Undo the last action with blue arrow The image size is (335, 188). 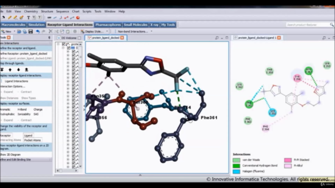click(38, 31)
